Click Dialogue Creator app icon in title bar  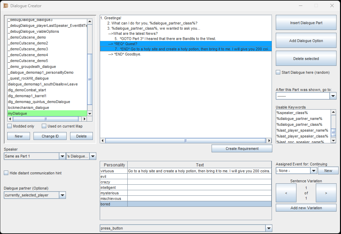[x=6, y=6]
